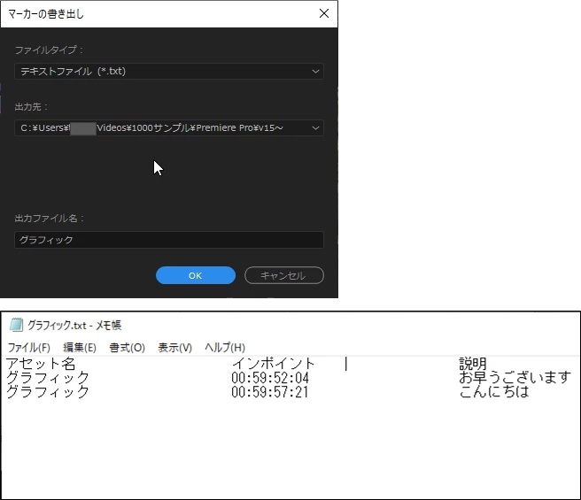Close the マーカーの書き出し dialog
Image resolution: width=581 pixels, height=500 pixels.
click(324, 13)
